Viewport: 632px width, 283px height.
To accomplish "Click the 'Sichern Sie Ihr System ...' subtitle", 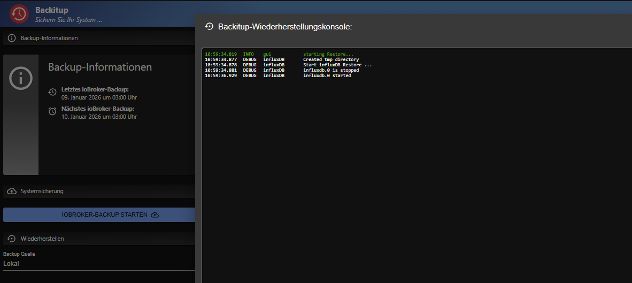I will pos(68,19).
